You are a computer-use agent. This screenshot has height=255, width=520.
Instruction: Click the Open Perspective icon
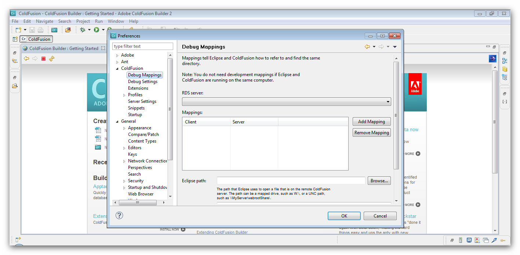[x=15, y=39]
